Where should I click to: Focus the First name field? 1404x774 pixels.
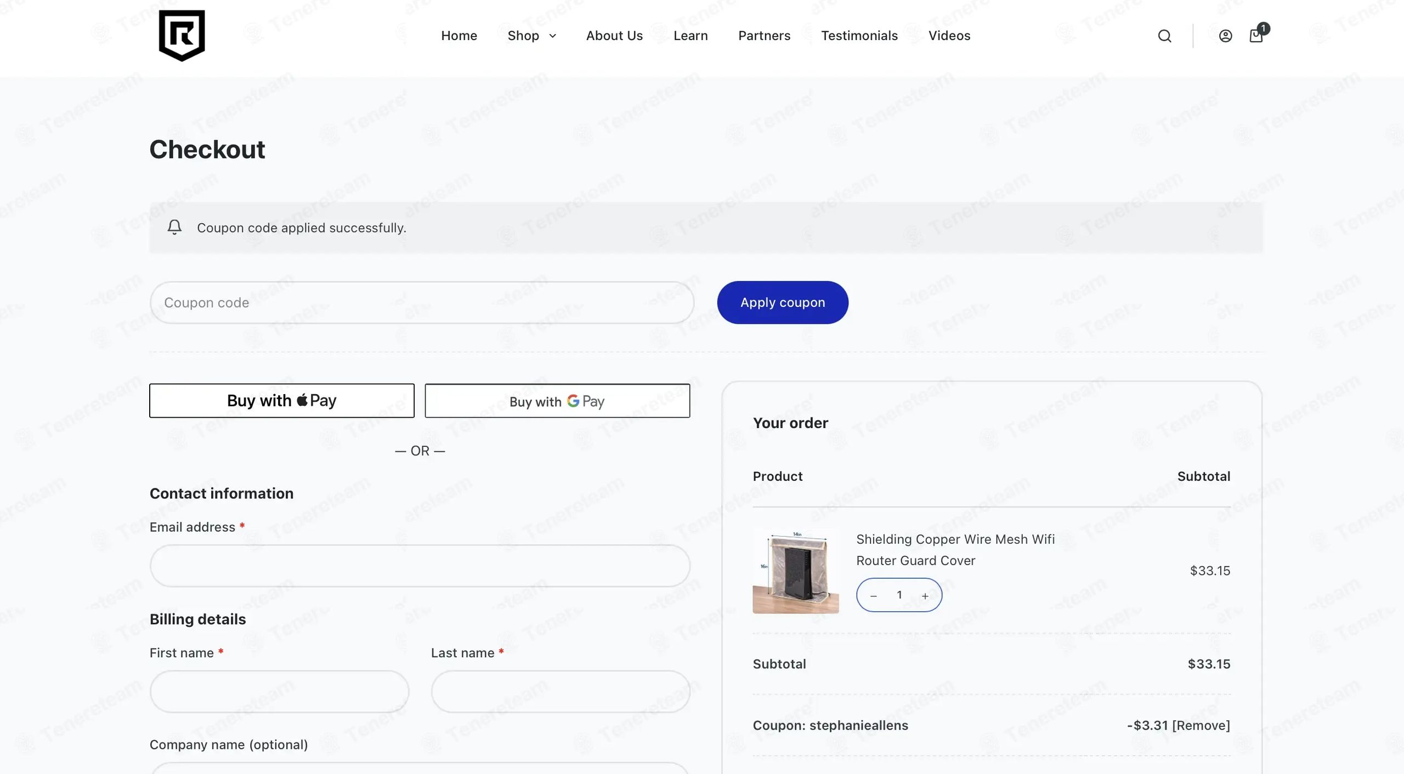[x=279, y=692]
